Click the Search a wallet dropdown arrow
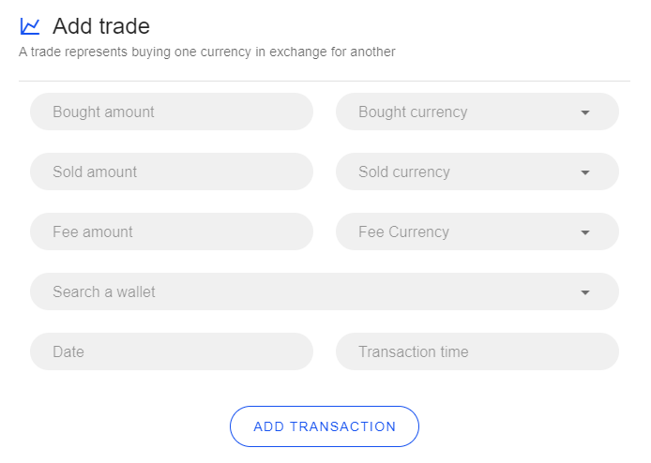This screenshot has height=463, width=651. (x=585, y=292)
